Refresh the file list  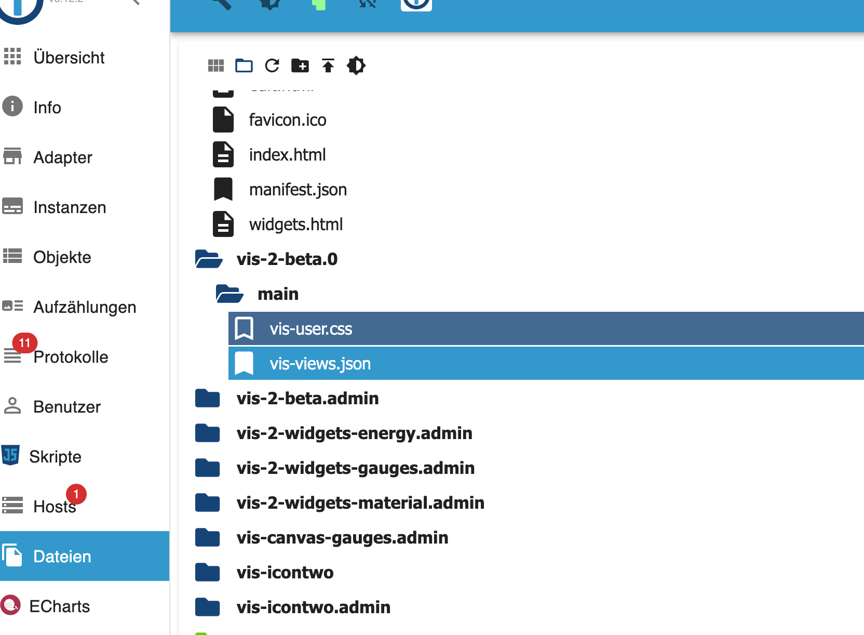tap(272, 65)
